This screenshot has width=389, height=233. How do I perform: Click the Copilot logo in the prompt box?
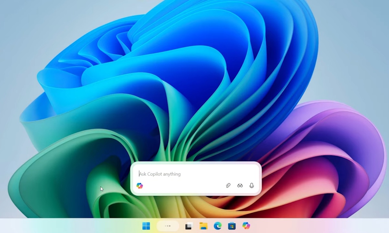(140, 186)
